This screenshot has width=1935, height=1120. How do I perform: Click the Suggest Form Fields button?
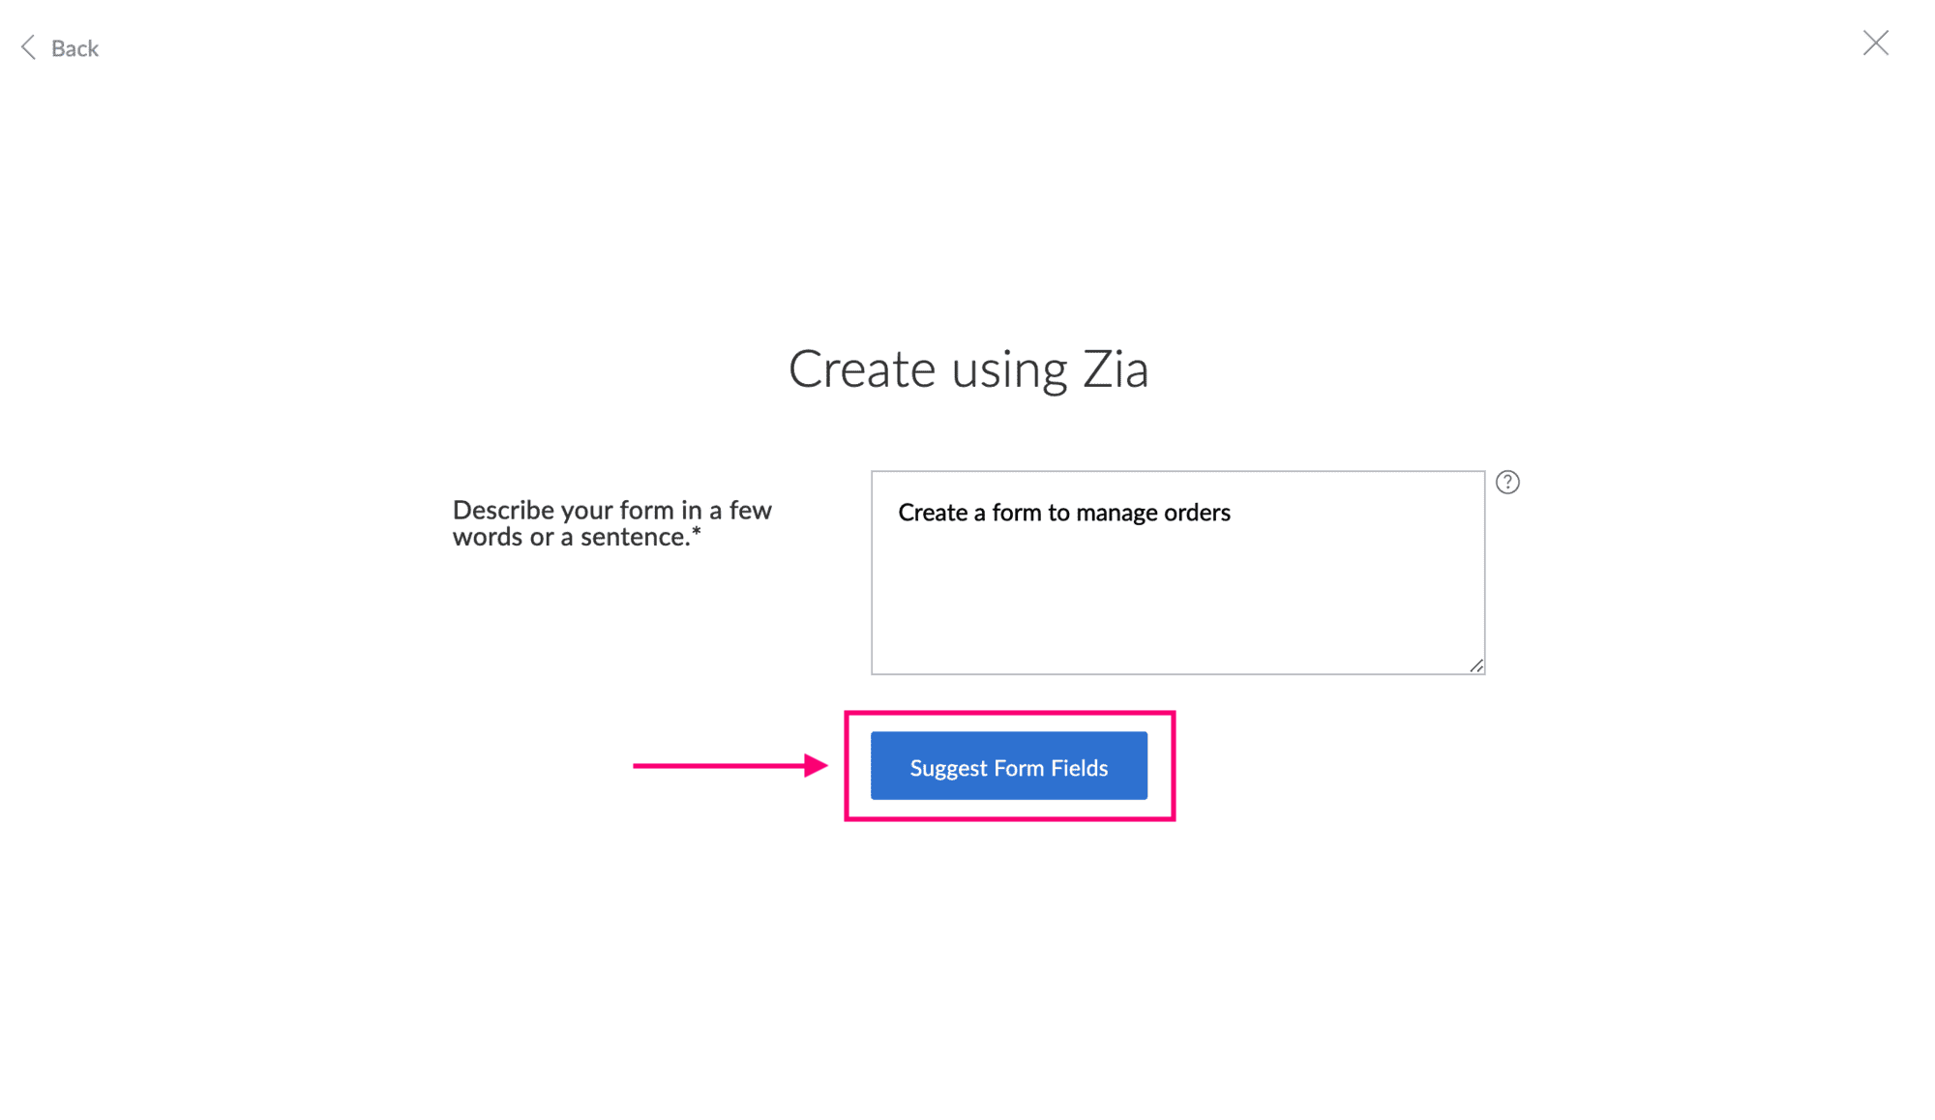click(1008, 766)
